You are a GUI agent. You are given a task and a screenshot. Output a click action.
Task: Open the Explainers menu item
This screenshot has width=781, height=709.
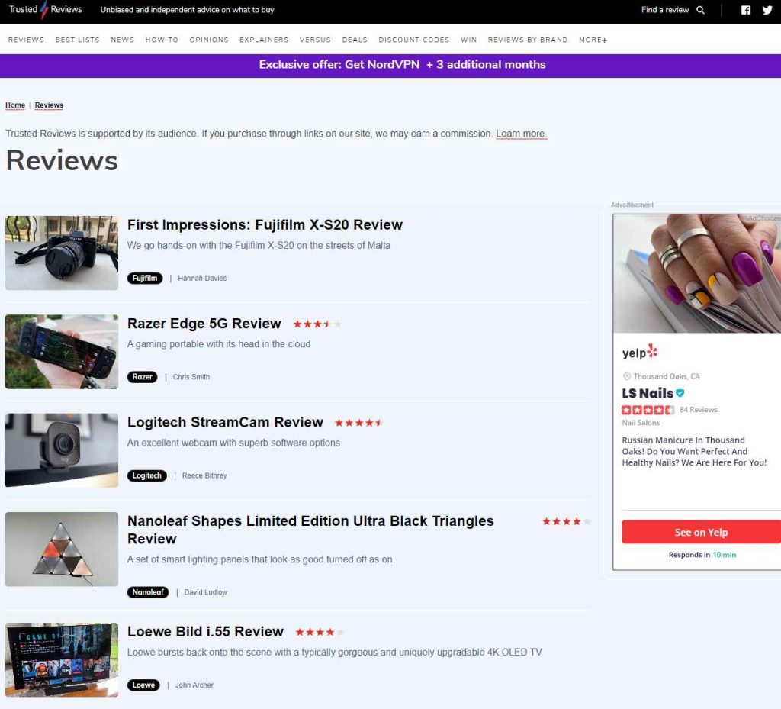tap(264, 40)
